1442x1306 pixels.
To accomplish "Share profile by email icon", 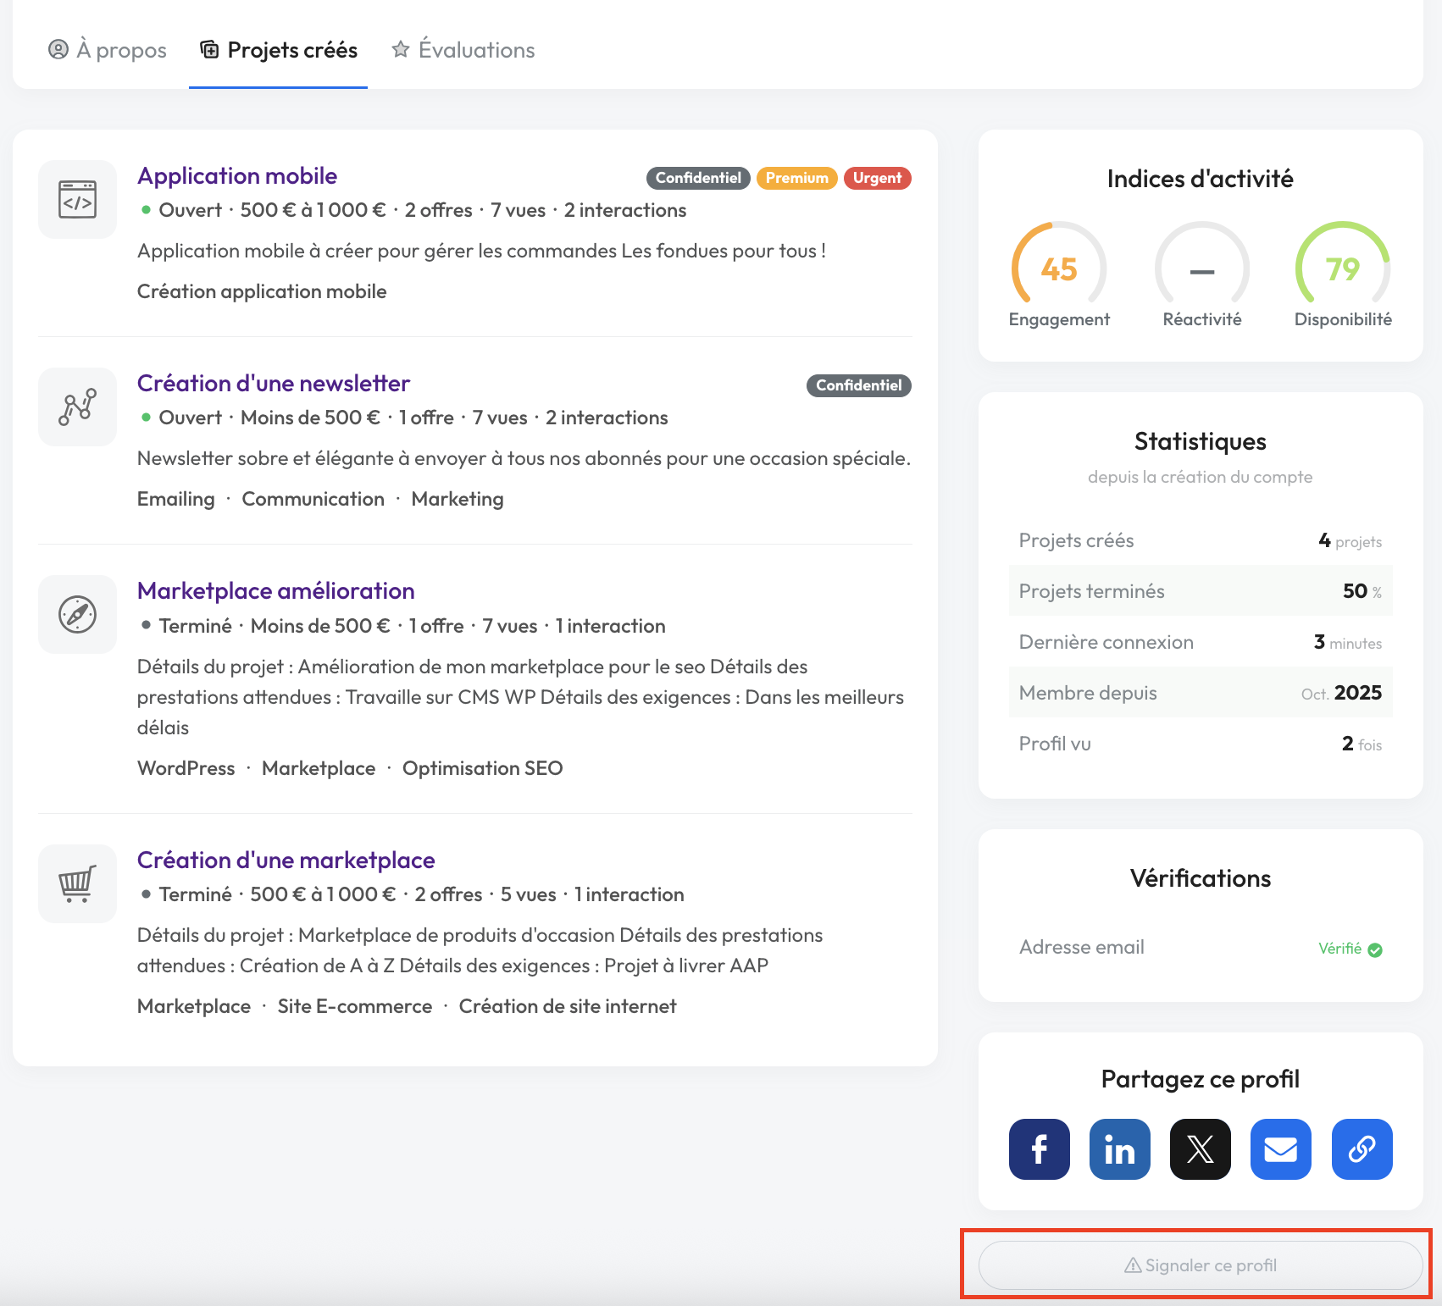I will [x=1280, y=1149].
